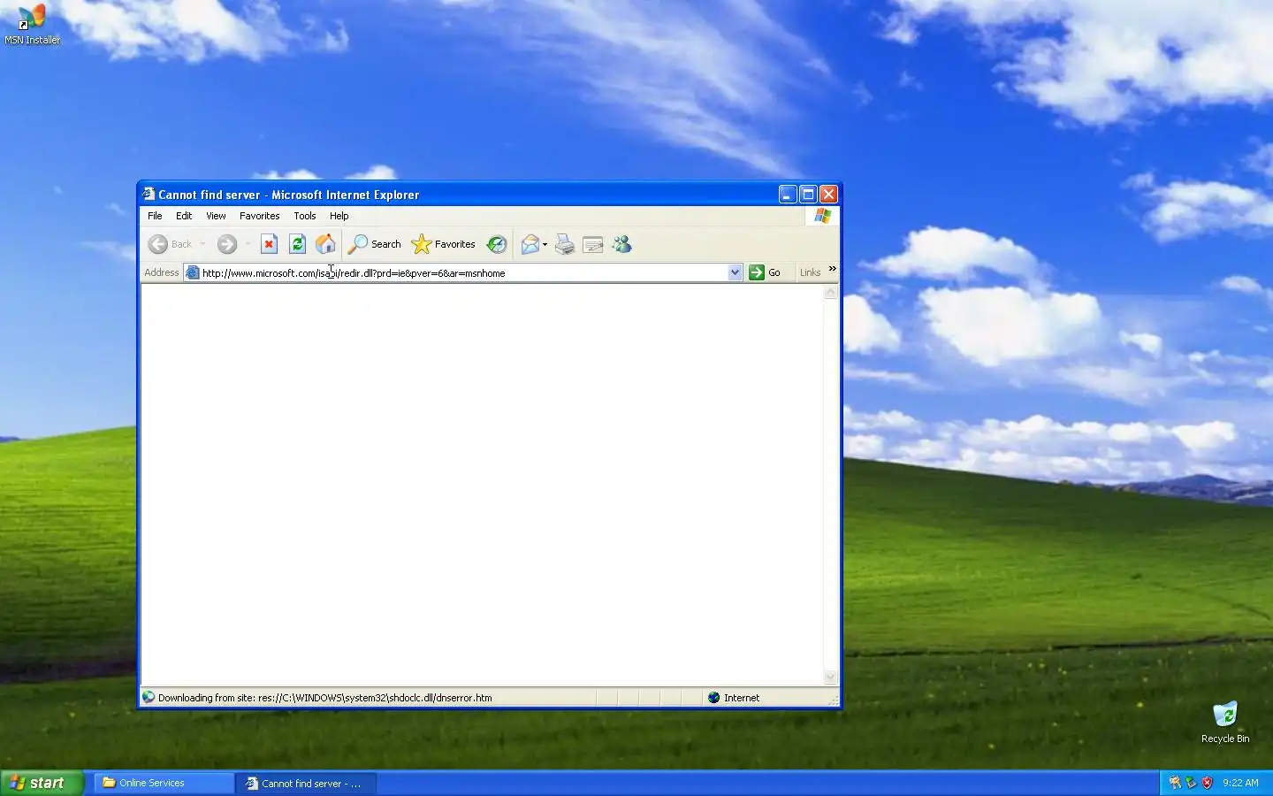Launch Messenger from toolbar icon

(621, 244)
